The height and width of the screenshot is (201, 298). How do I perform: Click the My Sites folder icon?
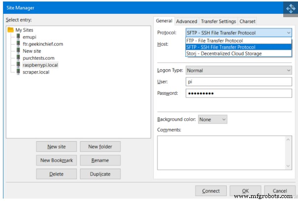(10, 30)
